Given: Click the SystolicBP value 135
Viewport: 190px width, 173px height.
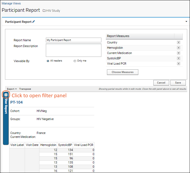Looking at the screenshot, I should pos(70,162).
